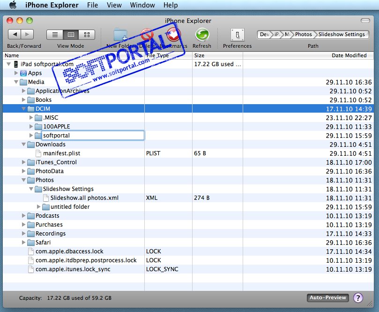Image resolution: width=379 pixels, height=312 pixels.
Task: Expand the Apps node
Action: pos(16,73)
